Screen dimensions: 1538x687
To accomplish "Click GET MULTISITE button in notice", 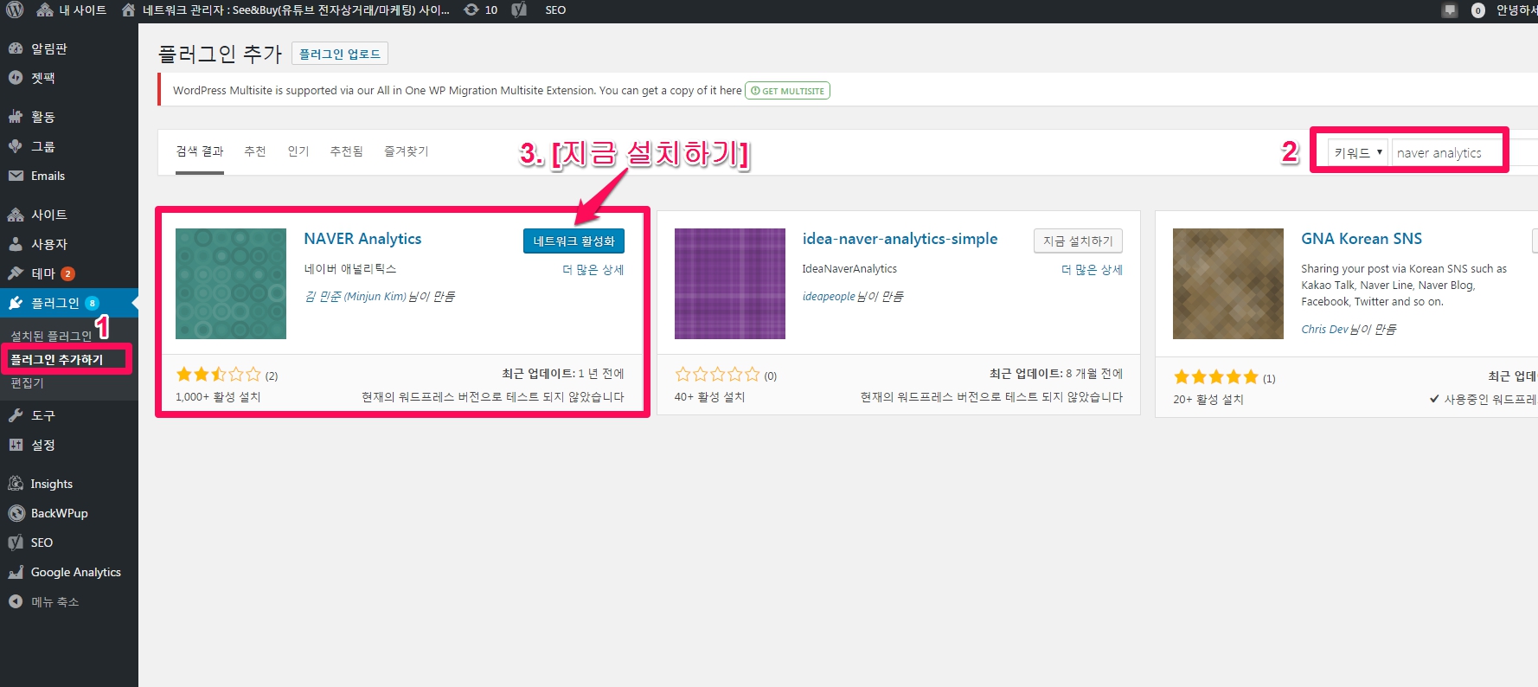I will pyautogui.click(x=787, y=91).
